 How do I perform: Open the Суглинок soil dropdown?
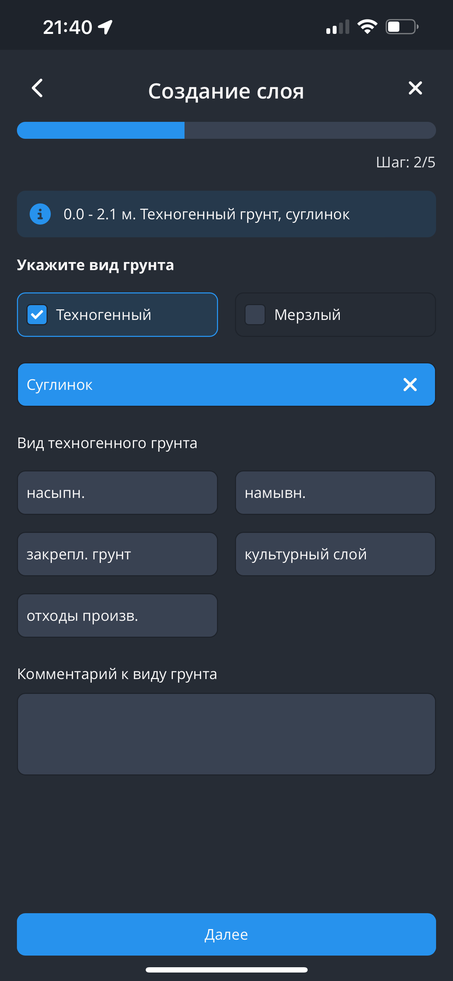click(x=205, y=385)
